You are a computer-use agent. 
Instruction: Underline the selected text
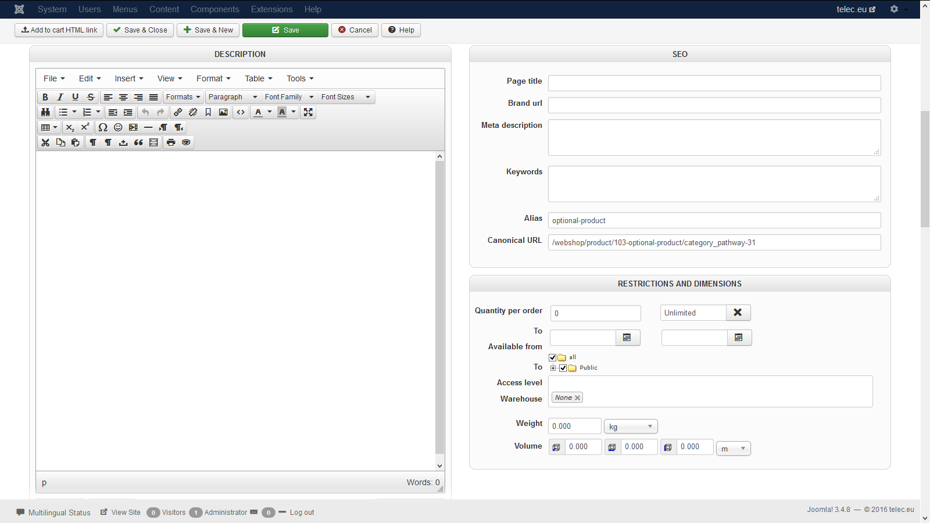tap(75, 97)
